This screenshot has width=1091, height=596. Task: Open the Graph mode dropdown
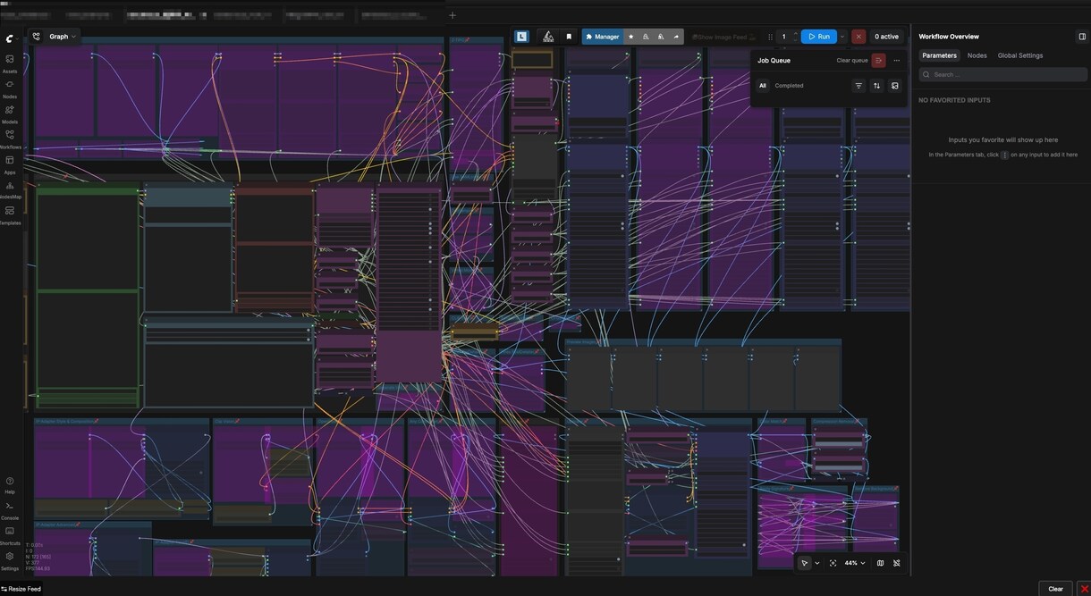tap(63, 37)
